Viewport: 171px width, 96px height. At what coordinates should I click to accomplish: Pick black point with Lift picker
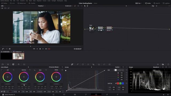pos(2,70)
